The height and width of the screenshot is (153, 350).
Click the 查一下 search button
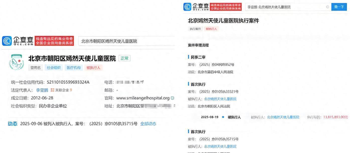tap(339, 7)
